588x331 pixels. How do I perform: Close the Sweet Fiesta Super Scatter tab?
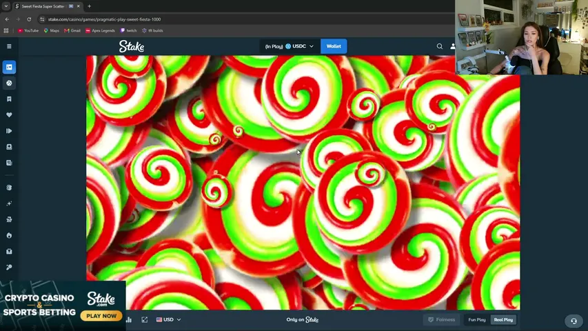pos(79,6)
